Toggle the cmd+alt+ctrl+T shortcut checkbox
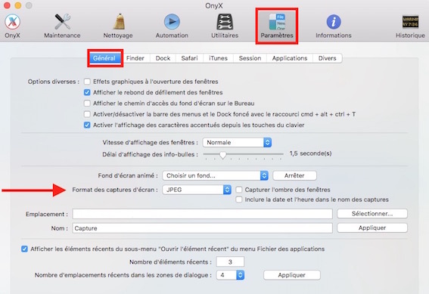This screenshot has width=429, height=294. pyautogui.click(x=87, y=114)
